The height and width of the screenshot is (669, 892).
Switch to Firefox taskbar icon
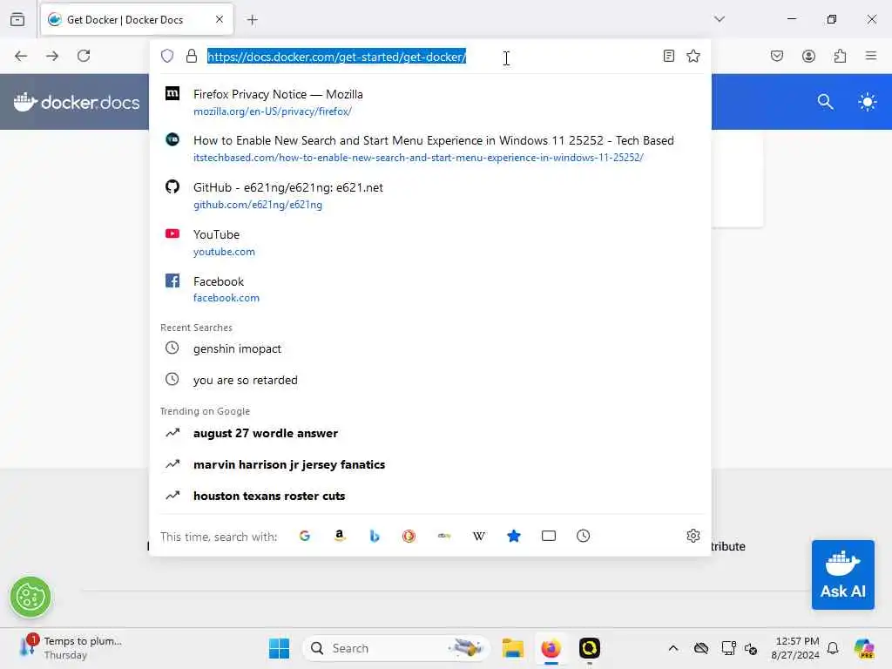click(x=551, y=648)
